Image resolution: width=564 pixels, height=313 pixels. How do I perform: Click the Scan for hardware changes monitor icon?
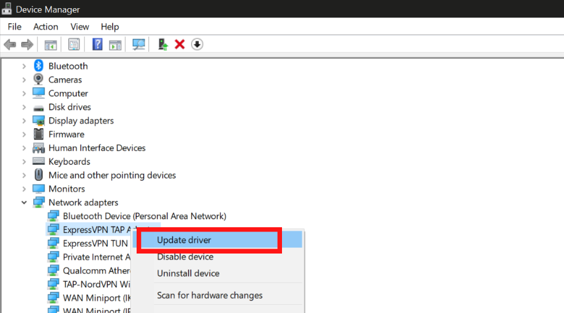pos(138,44)
